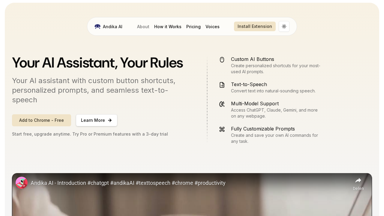Open the Pricing nav item
The image size is (384, 216).
point(193,26)
